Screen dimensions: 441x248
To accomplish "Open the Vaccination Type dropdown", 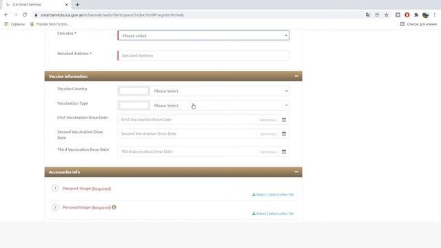I will pos(220,105).
